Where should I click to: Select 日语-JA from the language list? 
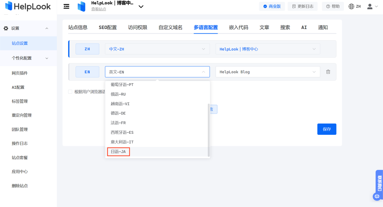(x=118, y=151)
